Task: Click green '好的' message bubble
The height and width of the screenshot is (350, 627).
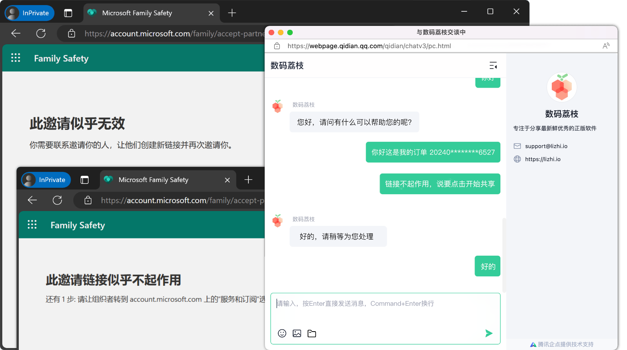Action: click(x=487, y=266)
